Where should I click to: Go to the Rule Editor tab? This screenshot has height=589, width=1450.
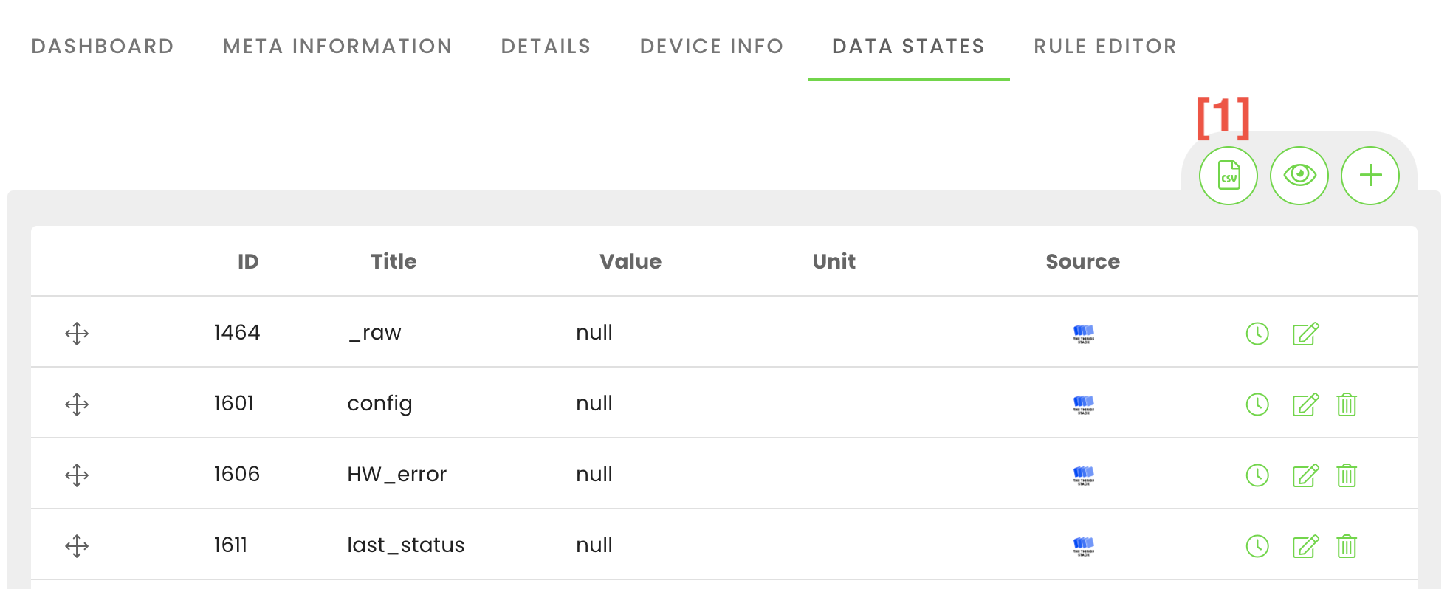1104,46
